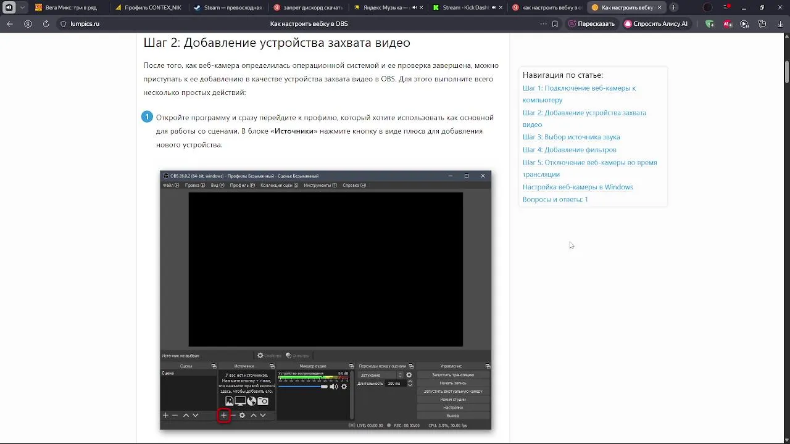Bookmark this page with the bookmark icon
The width and height of the screenshot is (790, 444).
point(555,23)
